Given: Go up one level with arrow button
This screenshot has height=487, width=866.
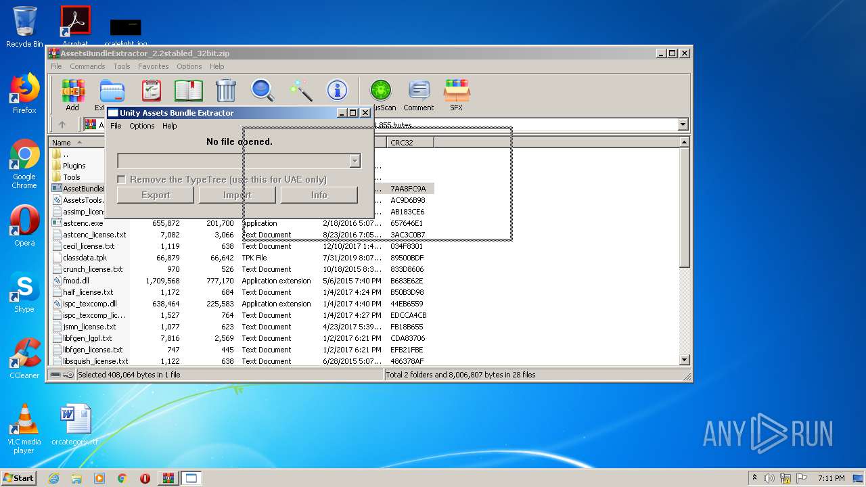Looking at the screenshot, I should 62,124.
